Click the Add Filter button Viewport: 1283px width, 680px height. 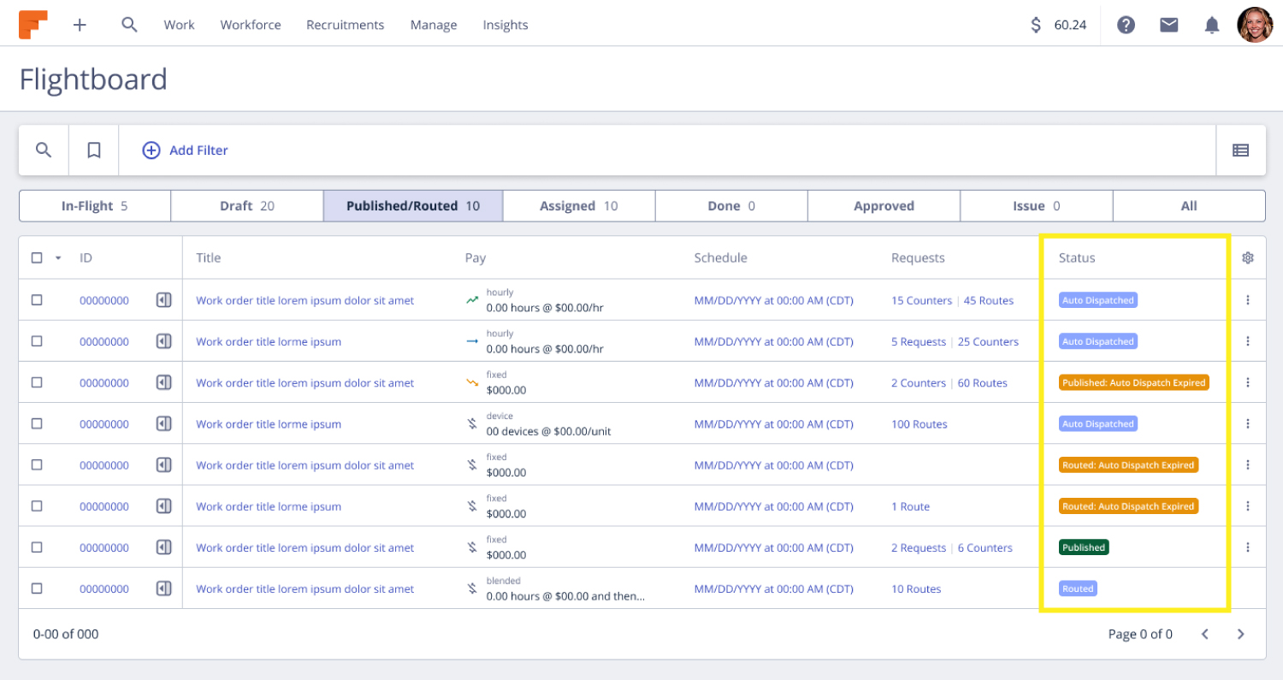(x=186, y=151)
